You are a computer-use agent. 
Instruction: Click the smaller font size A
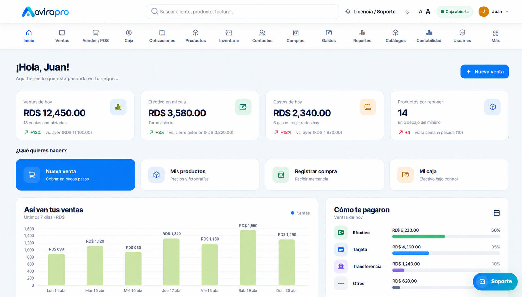click(x=420, y=12)
